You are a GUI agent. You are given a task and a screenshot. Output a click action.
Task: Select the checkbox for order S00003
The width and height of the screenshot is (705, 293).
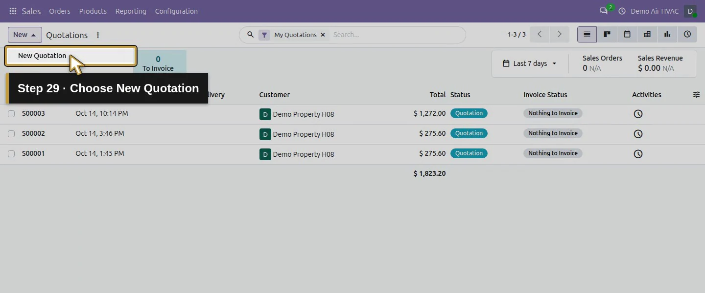[11, 114]
